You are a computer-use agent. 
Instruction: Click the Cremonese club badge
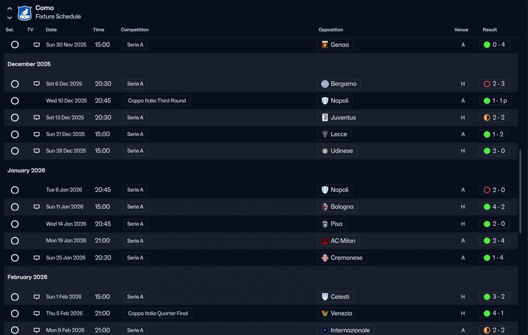(x=325, y=258)
